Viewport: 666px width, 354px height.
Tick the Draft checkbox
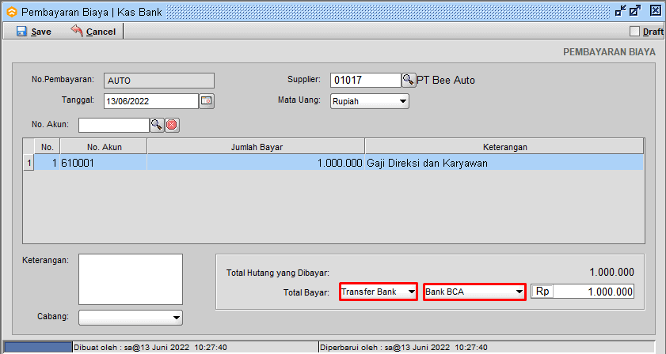[x=634, y=32]
